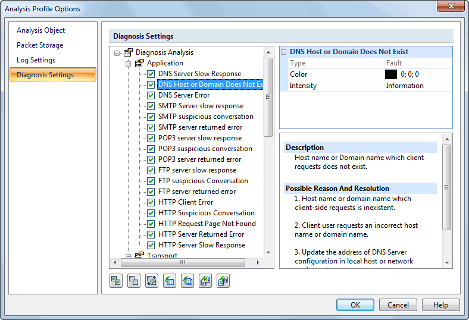The height and width of the screenshot is (320, 469).
Task: Toggle the SMTP suspicious conversation checkbox
Action: [x=151, y=117]
